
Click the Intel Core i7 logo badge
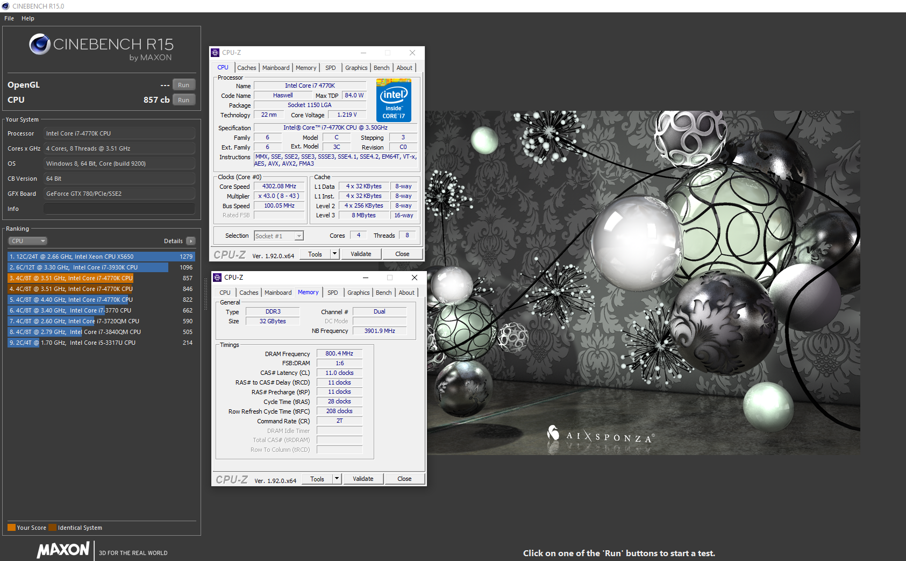click(x=394, y=101)
